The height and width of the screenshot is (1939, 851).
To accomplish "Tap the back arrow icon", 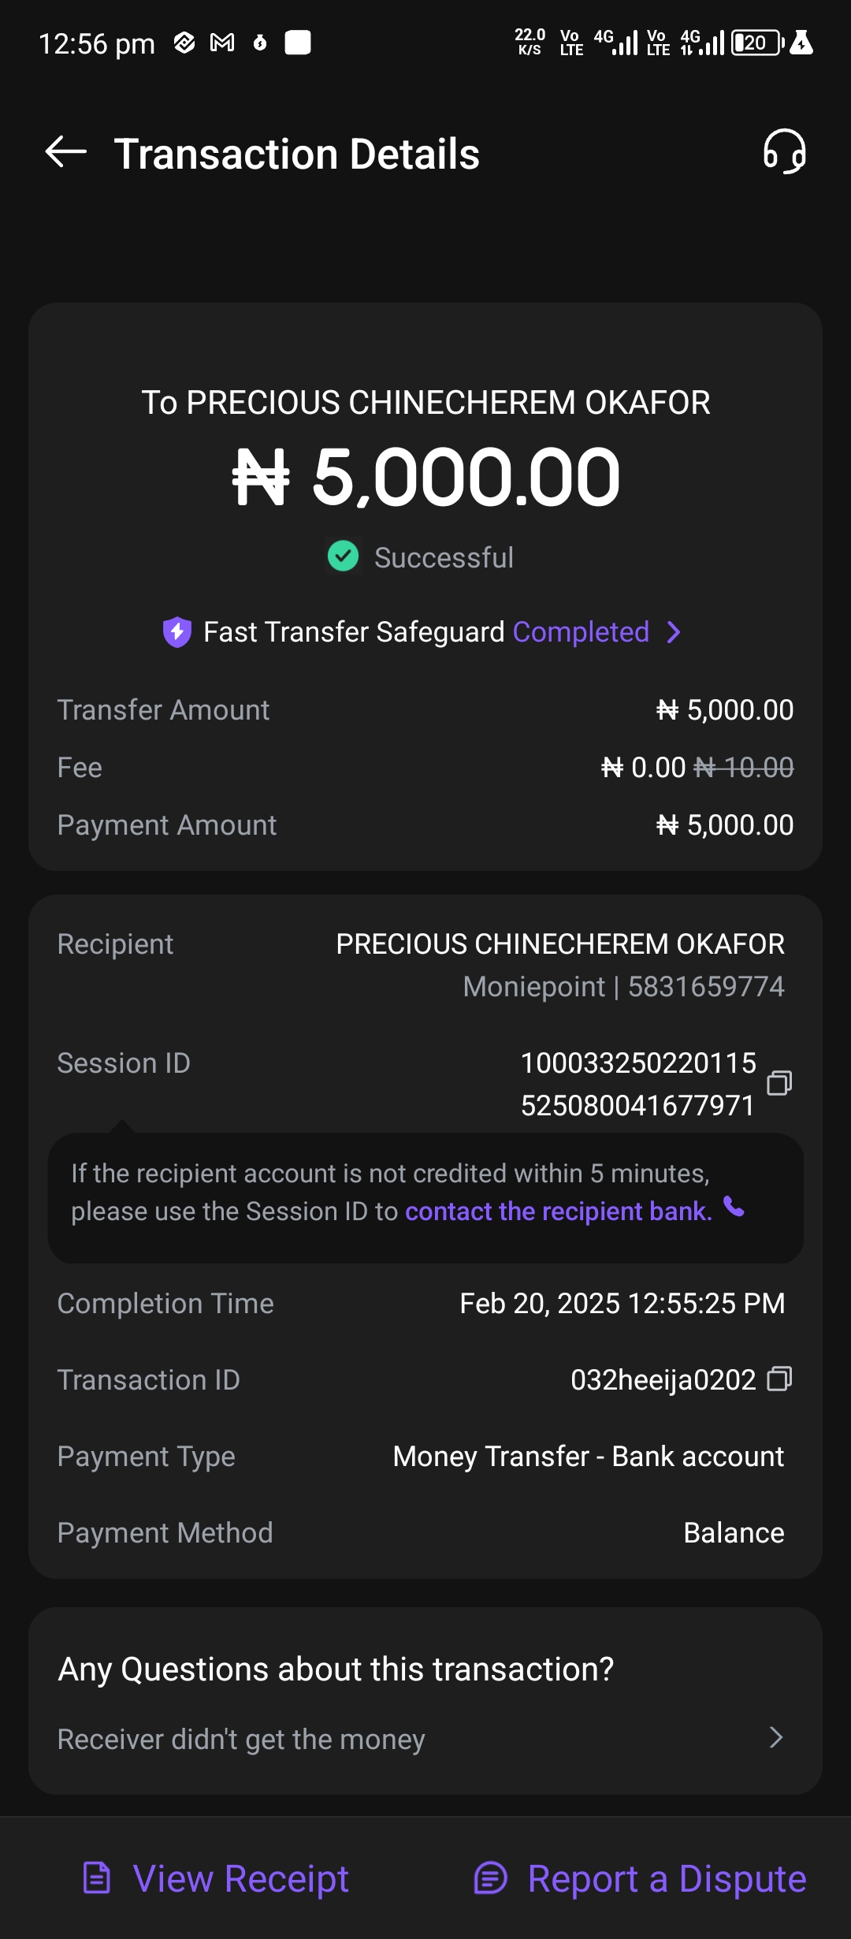I will click(x=66, y=152).
